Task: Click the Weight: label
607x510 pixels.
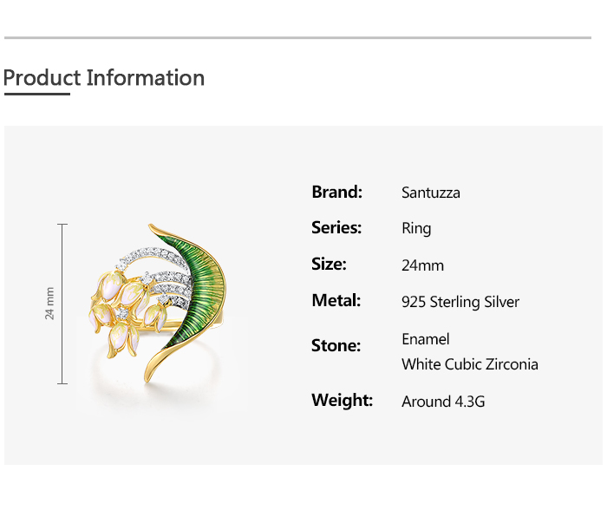Action: [342, 401]
